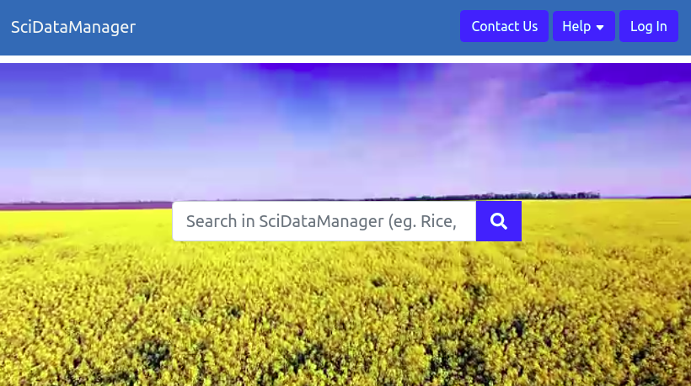Submit search with the blue search button

pyautogui.click(x=498, y=221)
